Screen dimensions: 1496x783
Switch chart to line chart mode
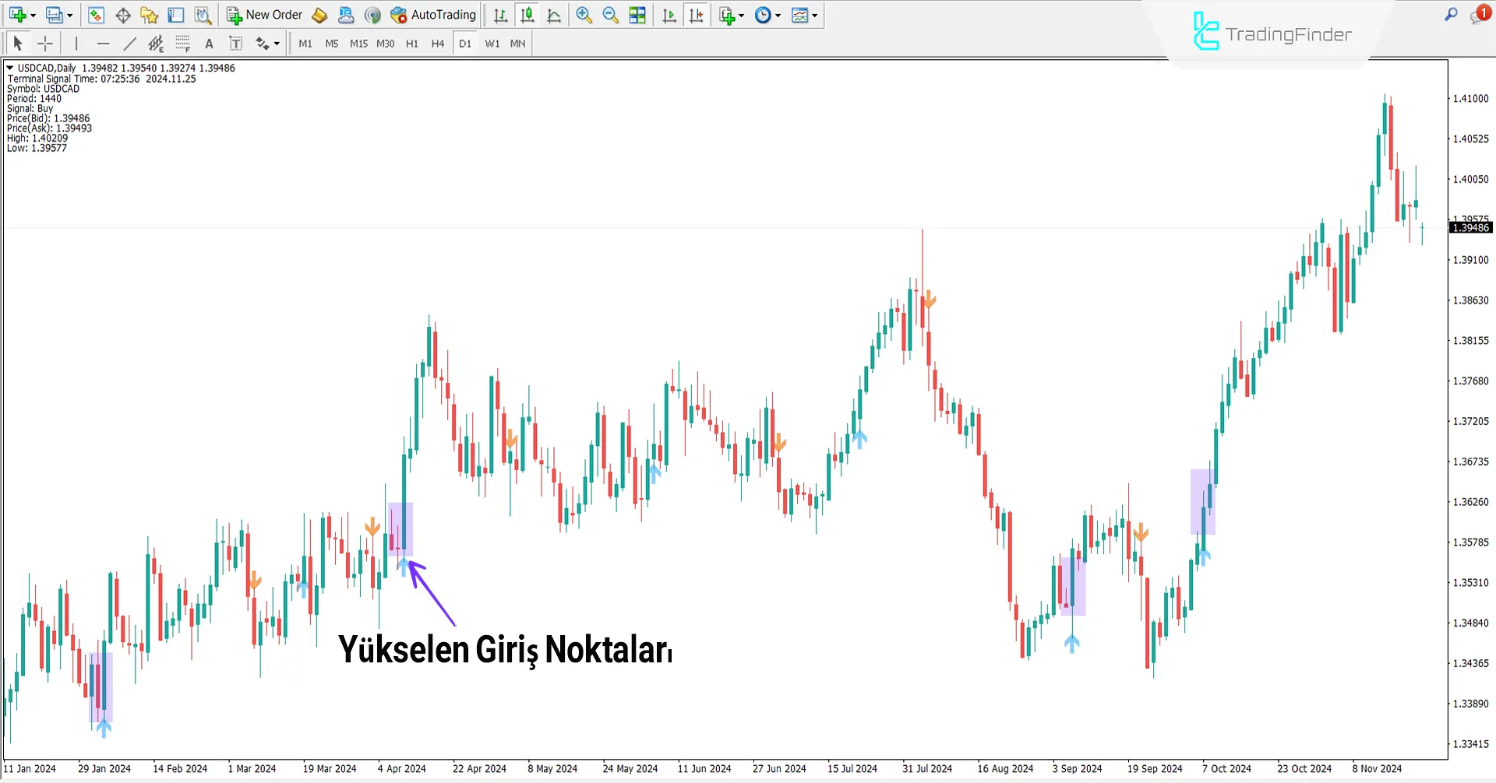554,15
